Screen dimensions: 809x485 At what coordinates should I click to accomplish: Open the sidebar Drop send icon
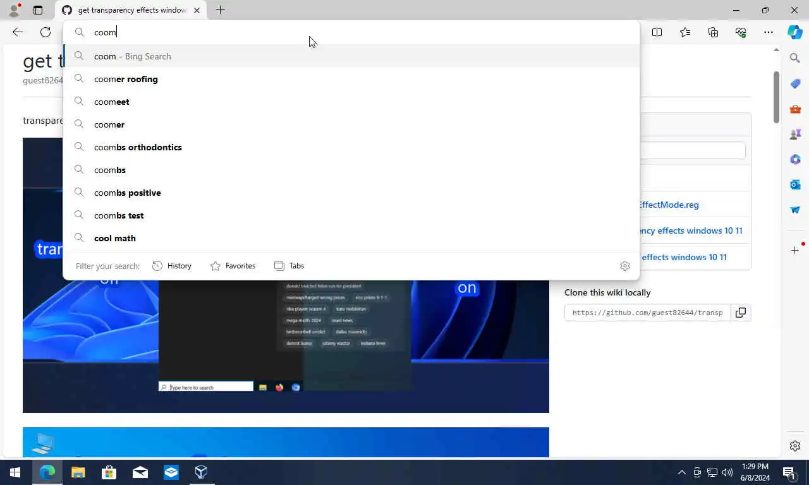(795, 210)
